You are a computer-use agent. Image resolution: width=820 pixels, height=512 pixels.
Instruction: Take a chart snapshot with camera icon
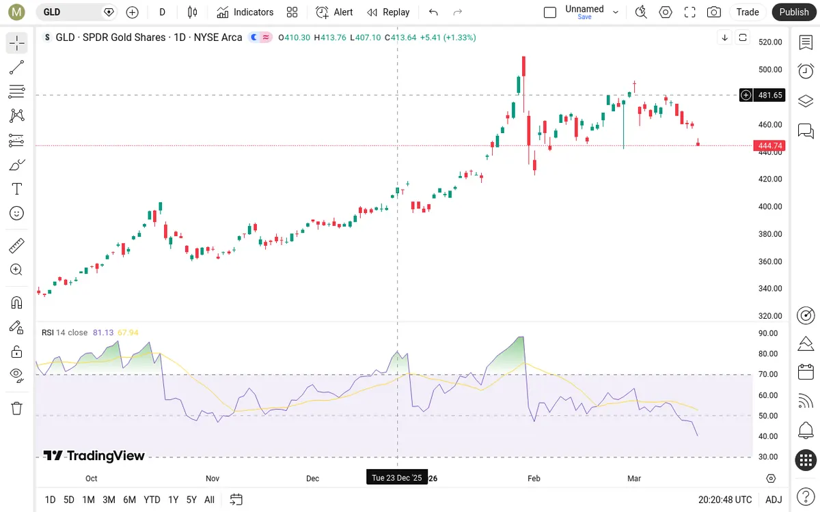click(714, 12)
